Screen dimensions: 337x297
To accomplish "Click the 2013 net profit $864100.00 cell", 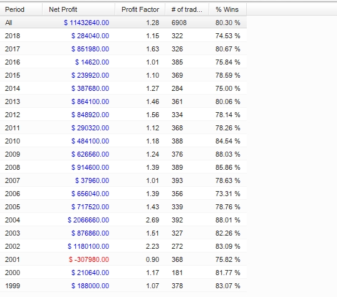I will [90, 102].
